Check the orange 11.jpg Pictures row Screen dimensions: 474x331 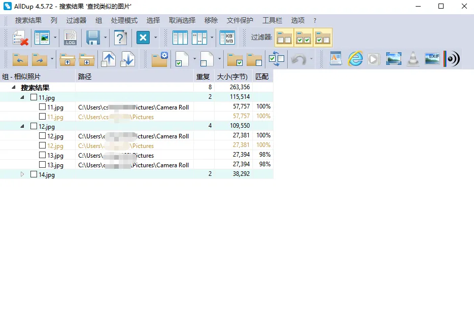pos(42,117)
